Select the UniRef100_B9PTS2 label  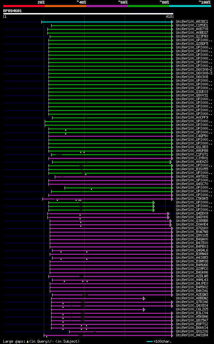click(192, 324)
